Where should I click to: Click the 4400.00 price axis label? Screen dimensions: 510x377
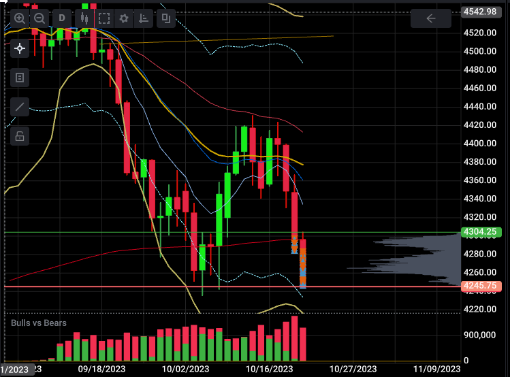coord(480,144)
